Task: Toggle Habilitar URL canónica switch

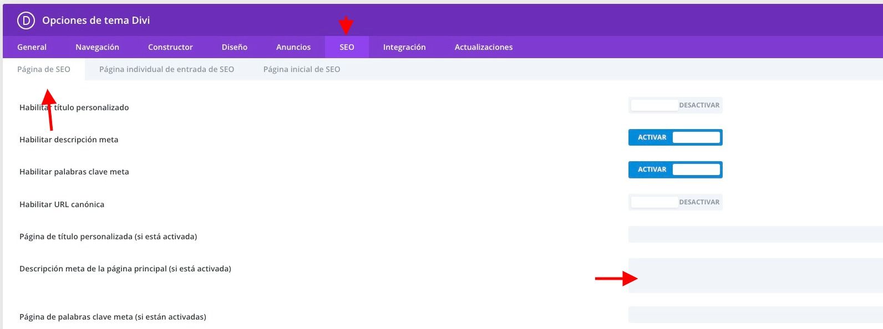Action: coord(675,202)
